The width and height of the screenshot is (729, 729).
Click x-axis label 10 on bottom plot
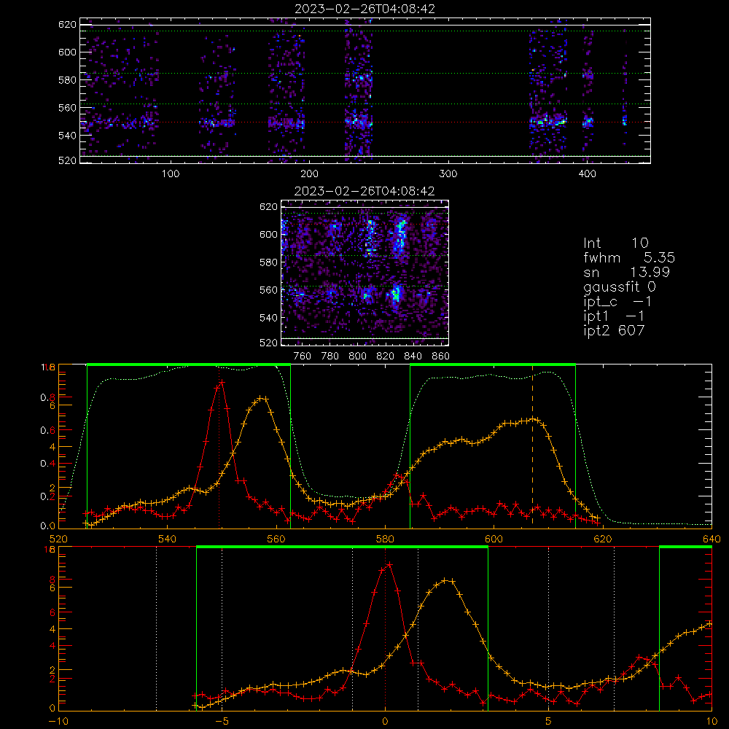click(x=712, y=722)
